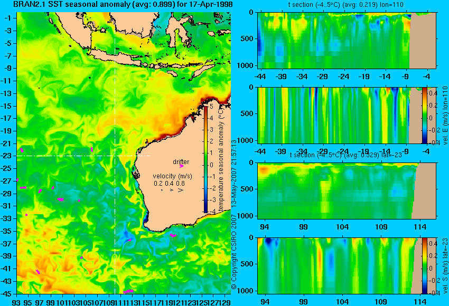Click the '-24' tick under the top section panel

click(x=343, y=77)
